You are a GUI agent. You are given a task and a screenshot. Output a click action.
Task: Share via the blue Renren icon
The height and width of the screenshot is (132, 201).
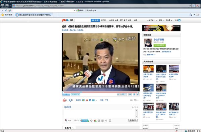click(x=90, y=100)
